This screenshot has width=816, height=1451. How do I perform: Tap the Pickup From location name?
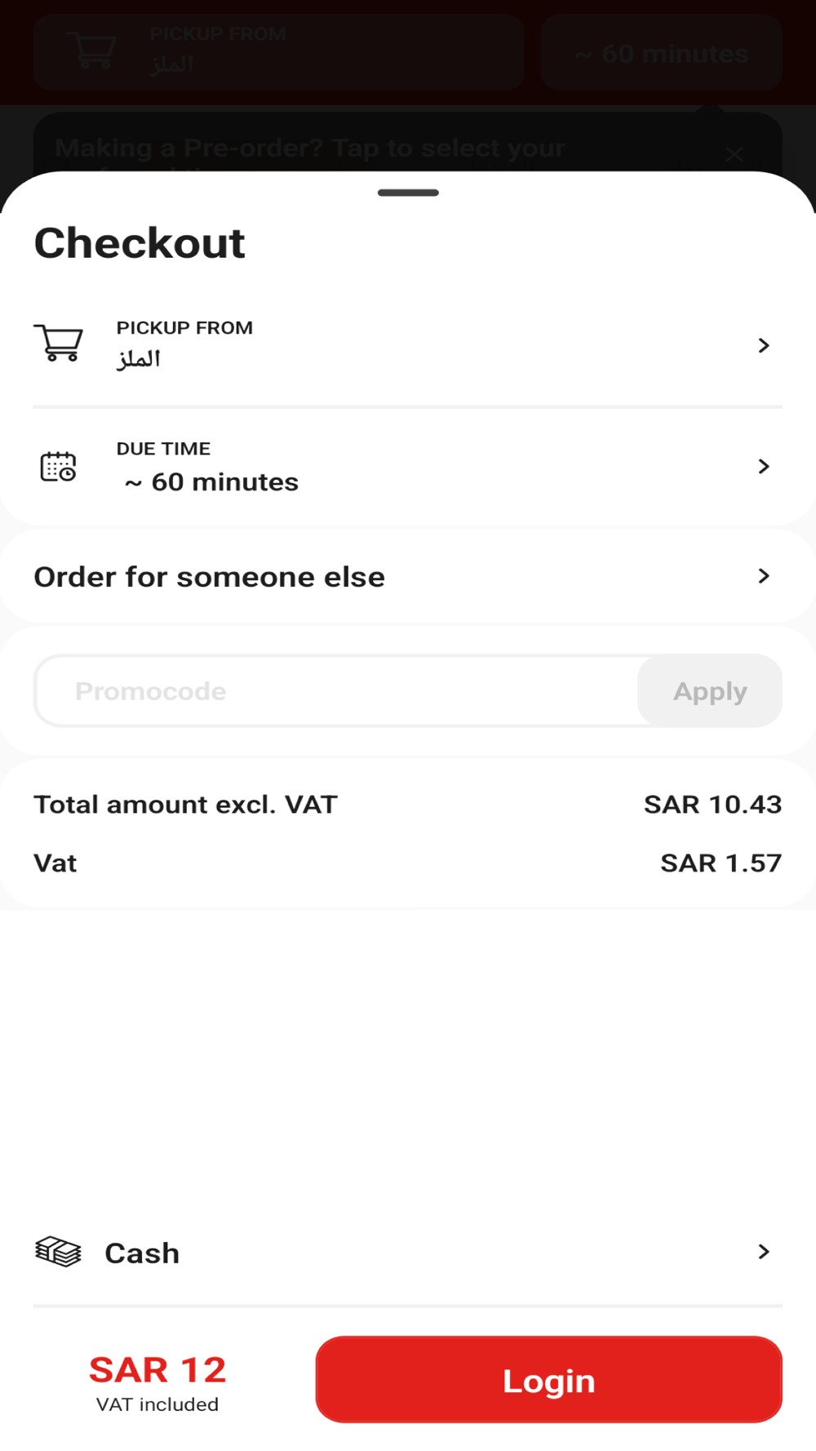click(139, 359)
